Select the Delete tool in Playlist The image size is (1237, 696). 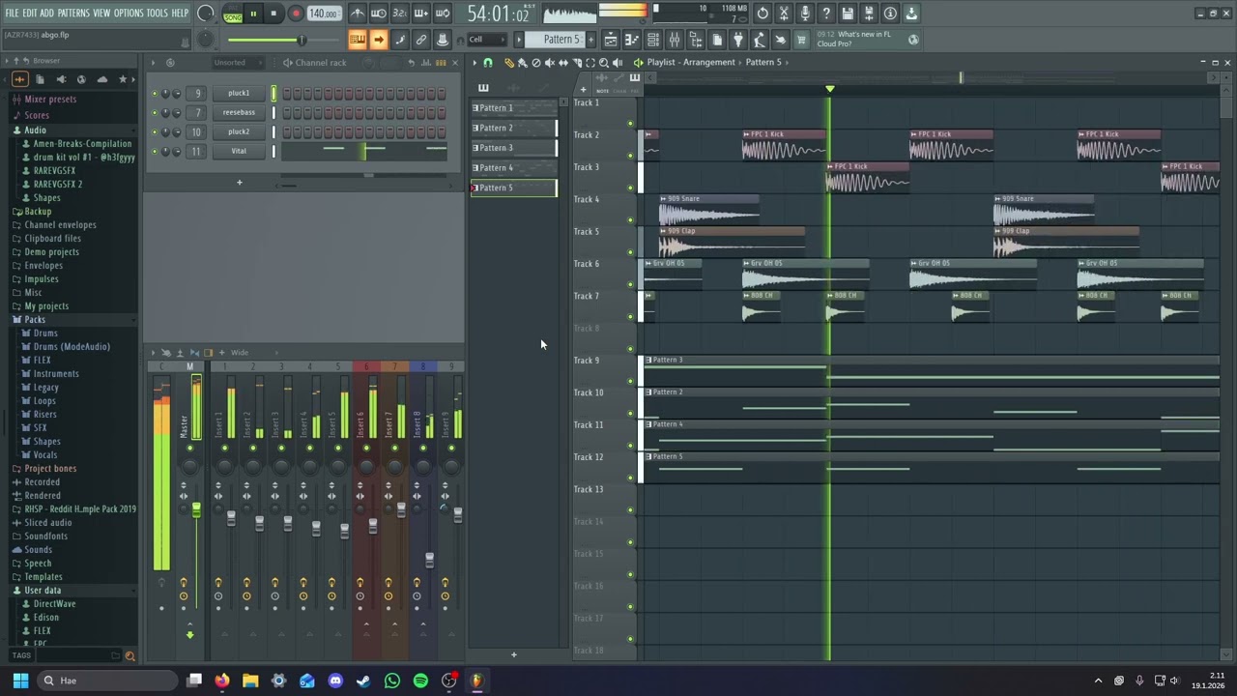(x=536, y=62)
